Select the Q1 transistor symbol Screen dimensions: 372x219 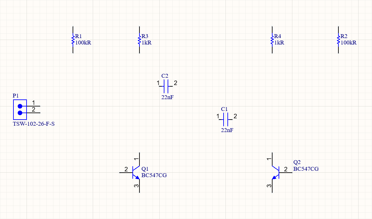136,173
